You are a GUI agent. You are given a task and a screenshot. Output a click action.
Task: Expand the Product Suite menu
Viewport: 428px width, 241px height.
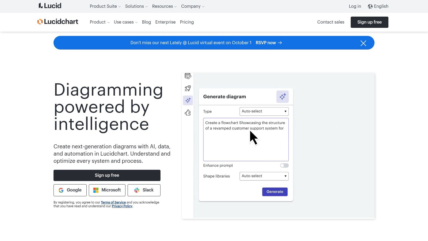pyautogui.click(x=105, y=6)
